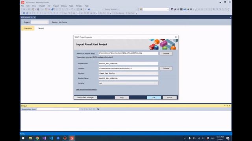Open Google Chrome from the taskbar
252x141 pixels.
point(37,138)
